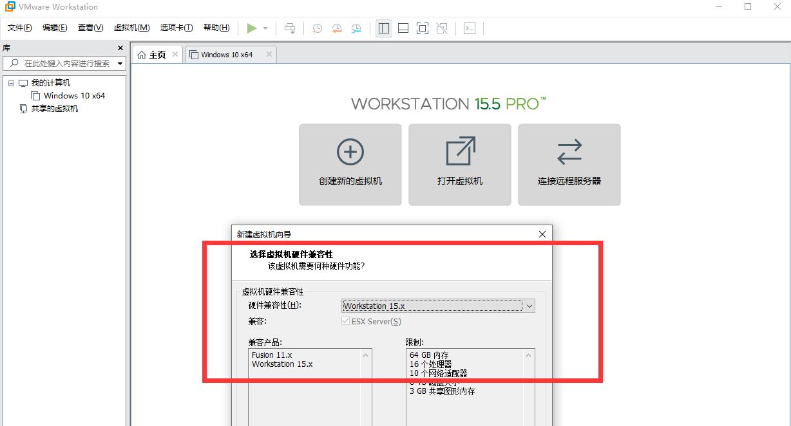Open the console view terminal icon
This screenshot has height=426, width=791.
(470, 28)
